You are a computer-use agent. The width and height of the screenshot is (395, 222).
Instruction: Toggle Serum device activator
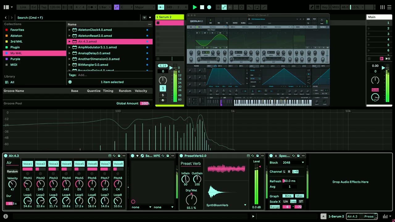pos(132,156)
